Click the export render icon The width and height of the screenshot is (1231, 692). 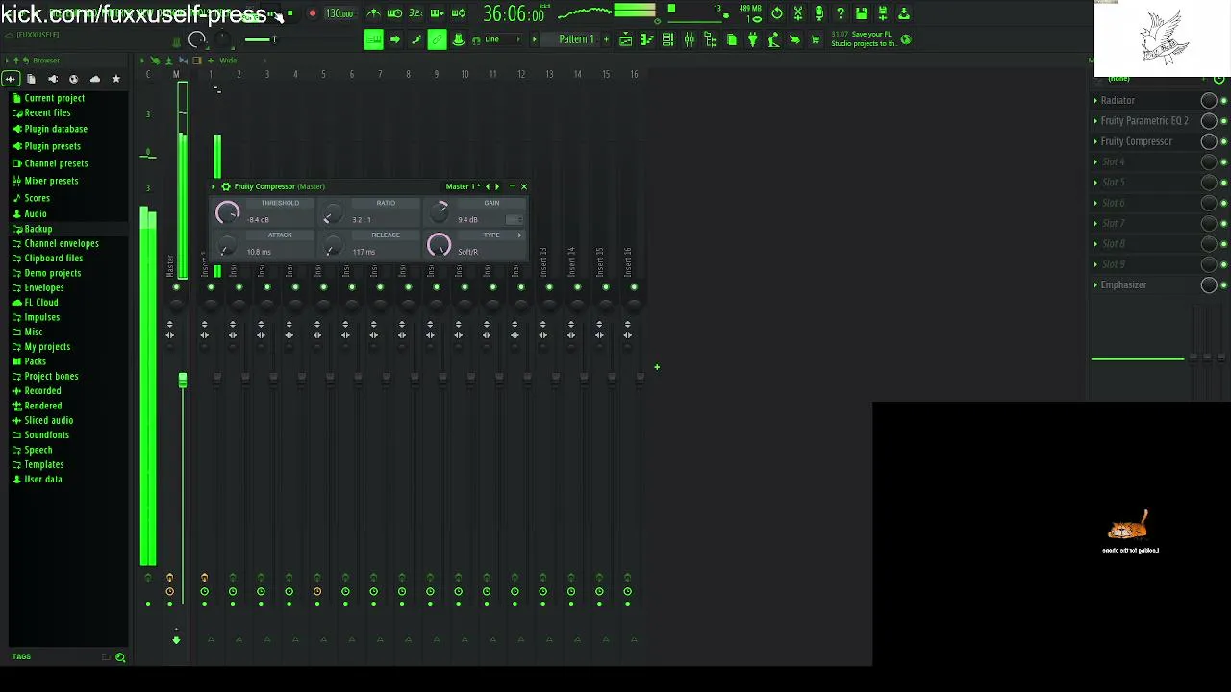pyautogui.click(x=904, y=13)
